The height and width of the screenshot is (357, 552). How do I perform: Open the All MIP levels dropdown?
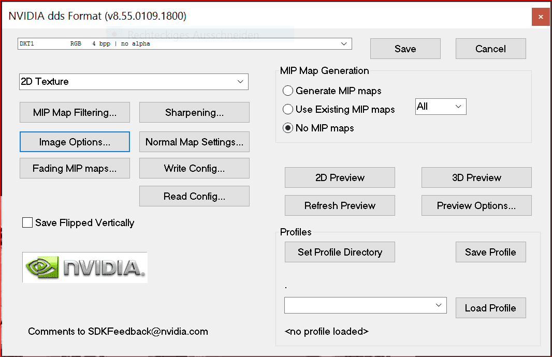(441, 107)
